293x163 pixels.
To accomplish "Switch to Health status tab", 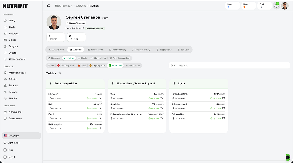I will tap(96, 50).
